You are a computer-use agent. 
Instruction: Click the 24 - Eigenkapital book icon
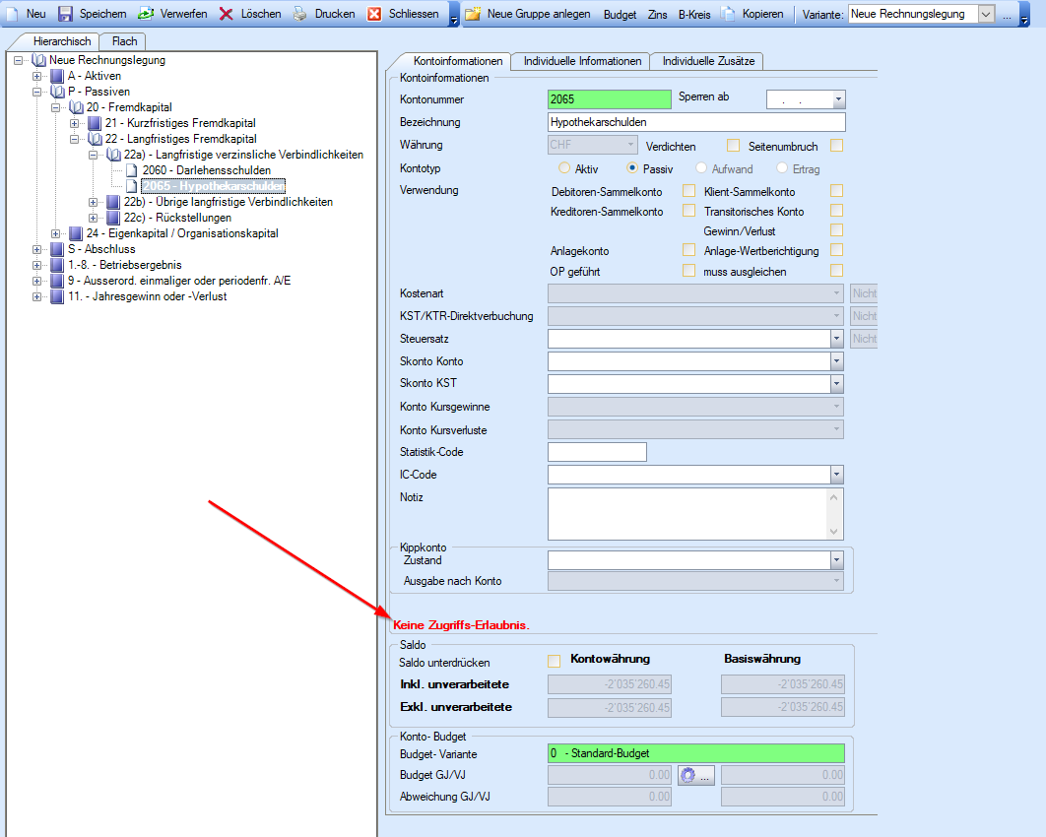pyautogui.click(x=76, y=233)
